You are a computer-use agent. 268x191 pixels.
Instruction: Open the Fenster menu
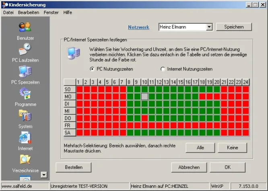tap(51, 12)
